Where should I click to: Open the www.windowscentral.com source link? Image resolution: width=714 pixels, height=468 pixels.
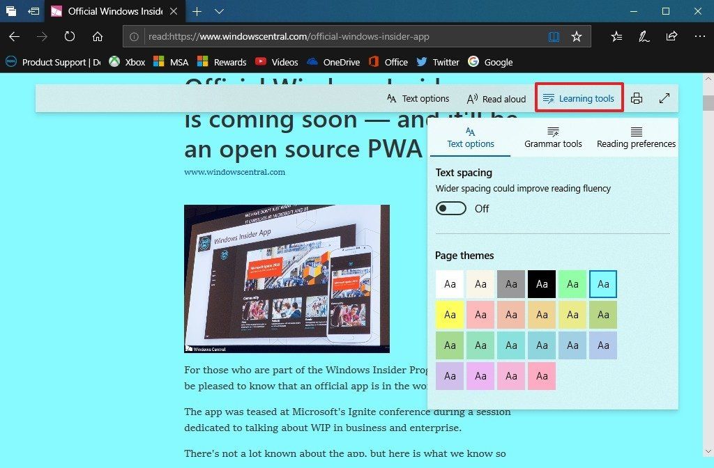[x=234, y=172]
